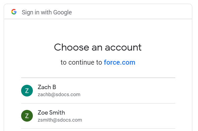Click the zachb@sdocs.com email address
198x131 pixels.
click(x=59, y=94)
